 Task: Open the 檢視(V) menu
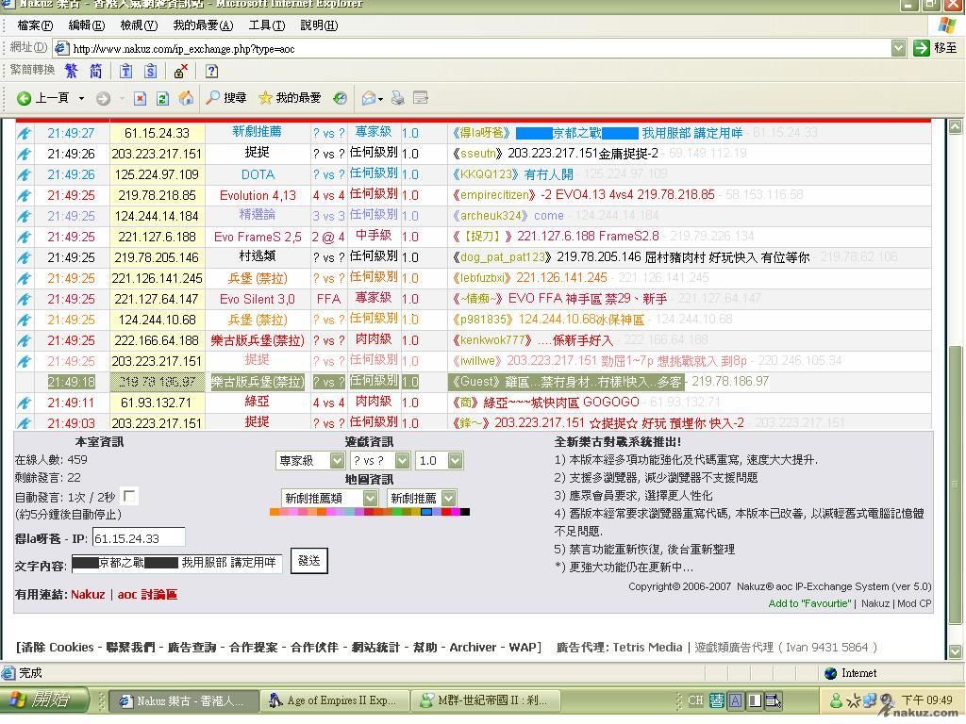(139, 25)
